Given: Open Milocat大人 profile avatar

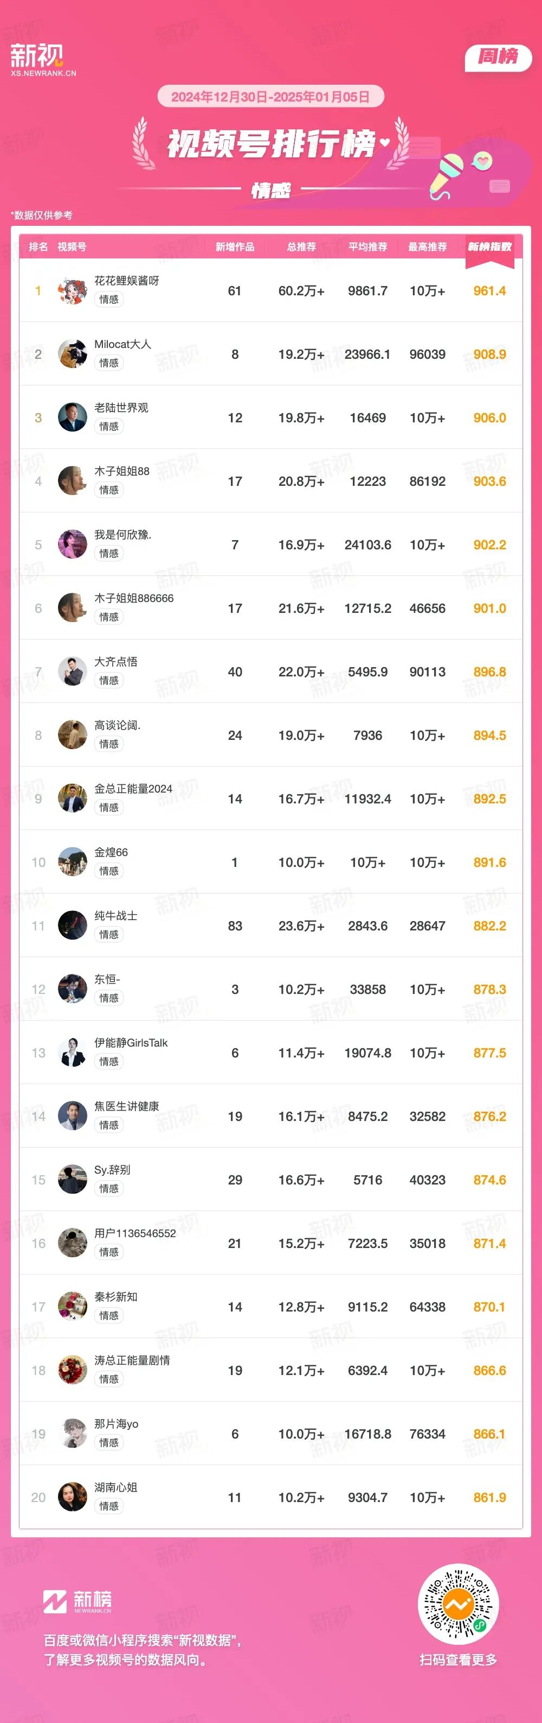Looking at the screenshot, I should 72,354.
